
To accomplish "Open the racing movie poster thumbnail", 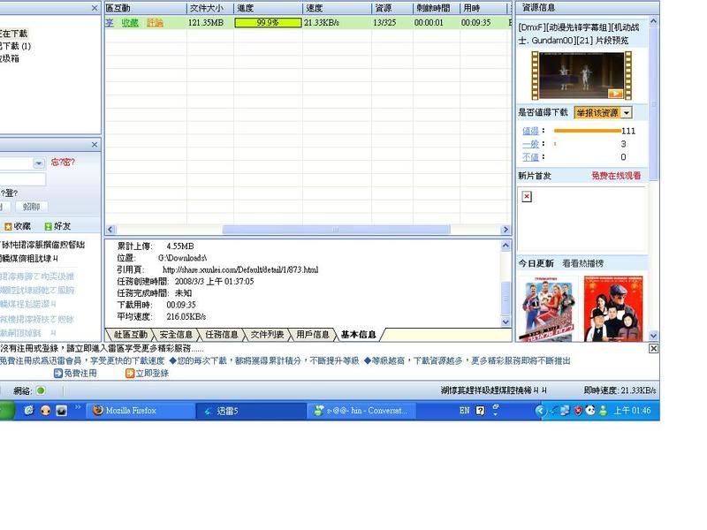I will pyautogui.click(x=549, y=308).
